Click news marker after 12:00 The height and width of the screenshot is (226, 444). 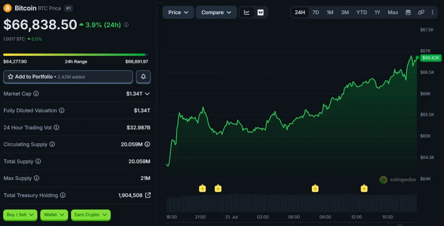[x=364, y=188]
